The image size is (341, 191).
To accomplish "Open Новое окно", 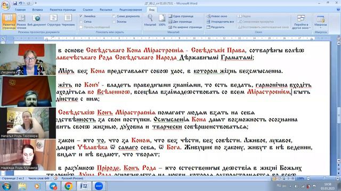I will click(217, 16).
